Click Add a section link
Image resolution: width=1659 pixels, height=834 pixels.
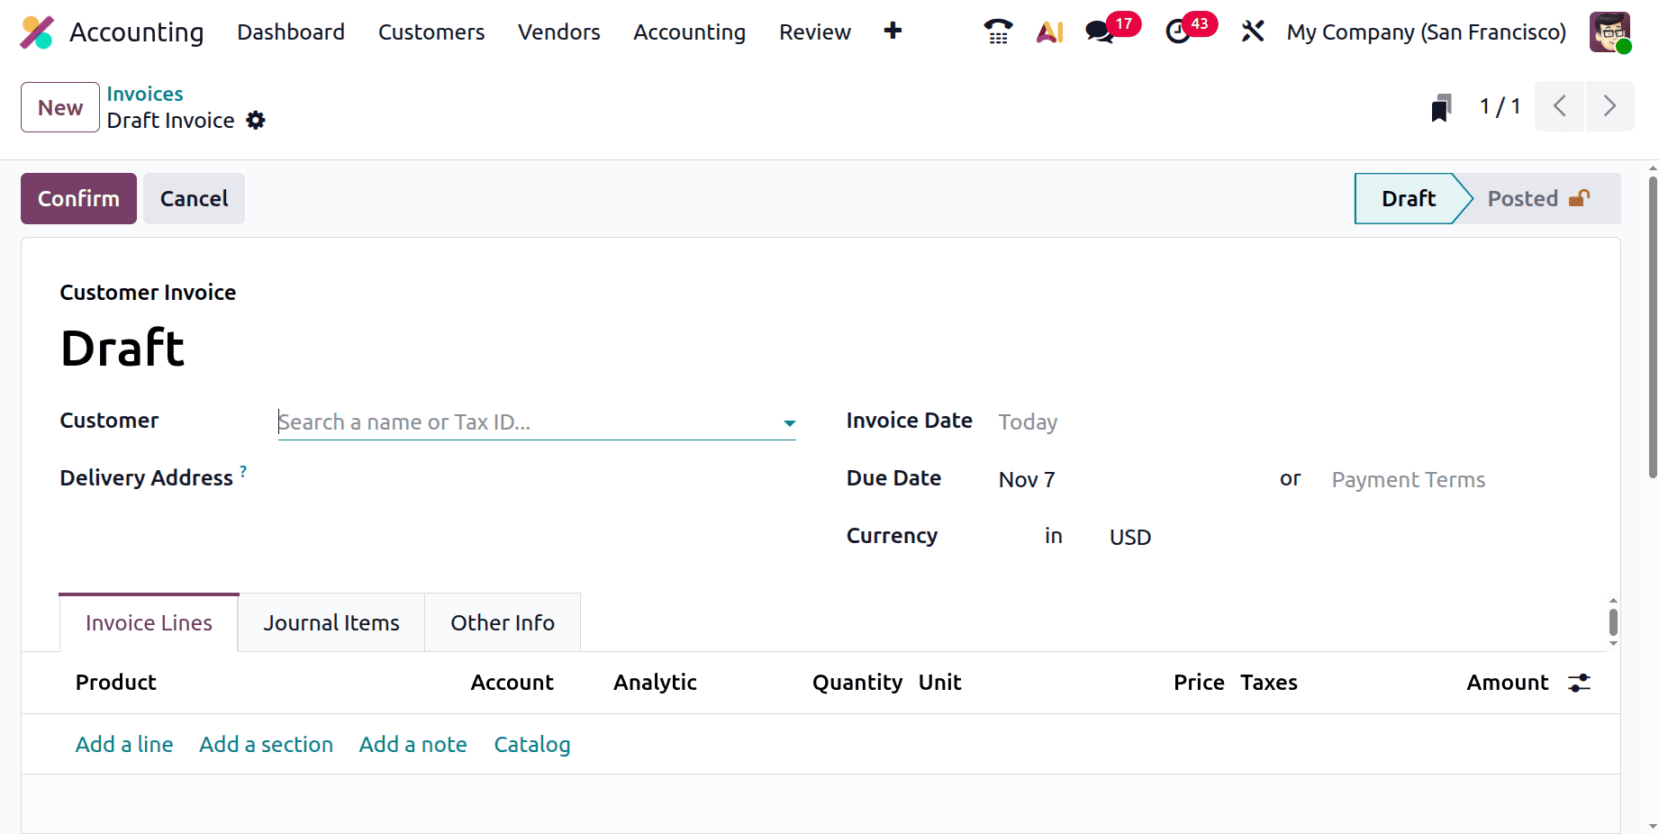(266, 744)
